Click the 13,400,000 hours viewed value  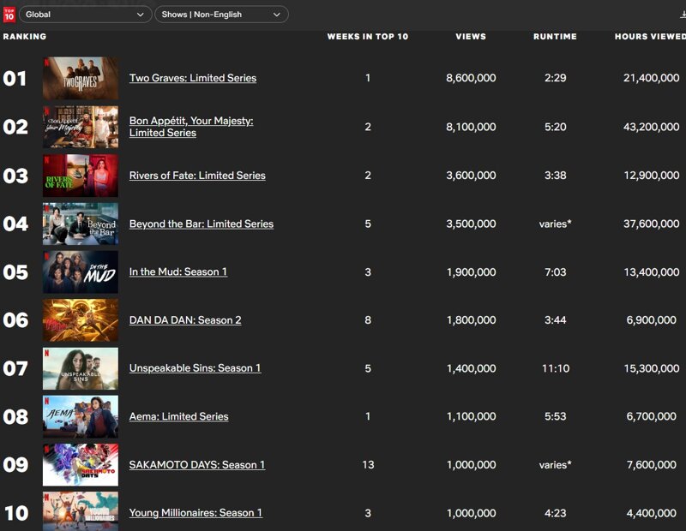[652, 271]
